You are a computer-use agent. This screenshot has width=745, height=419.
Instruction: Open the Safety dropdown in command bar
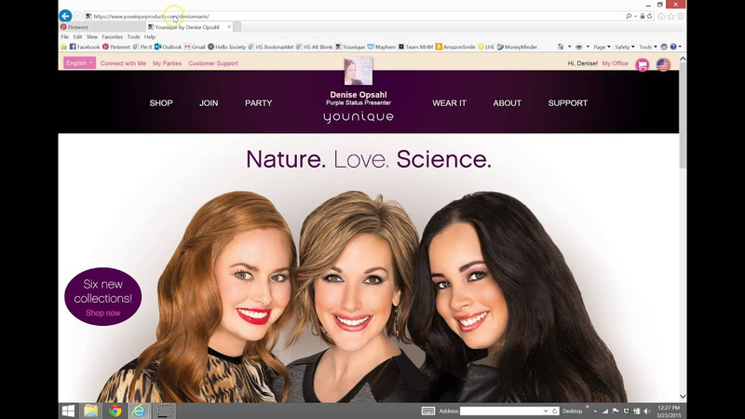point(624,47)
